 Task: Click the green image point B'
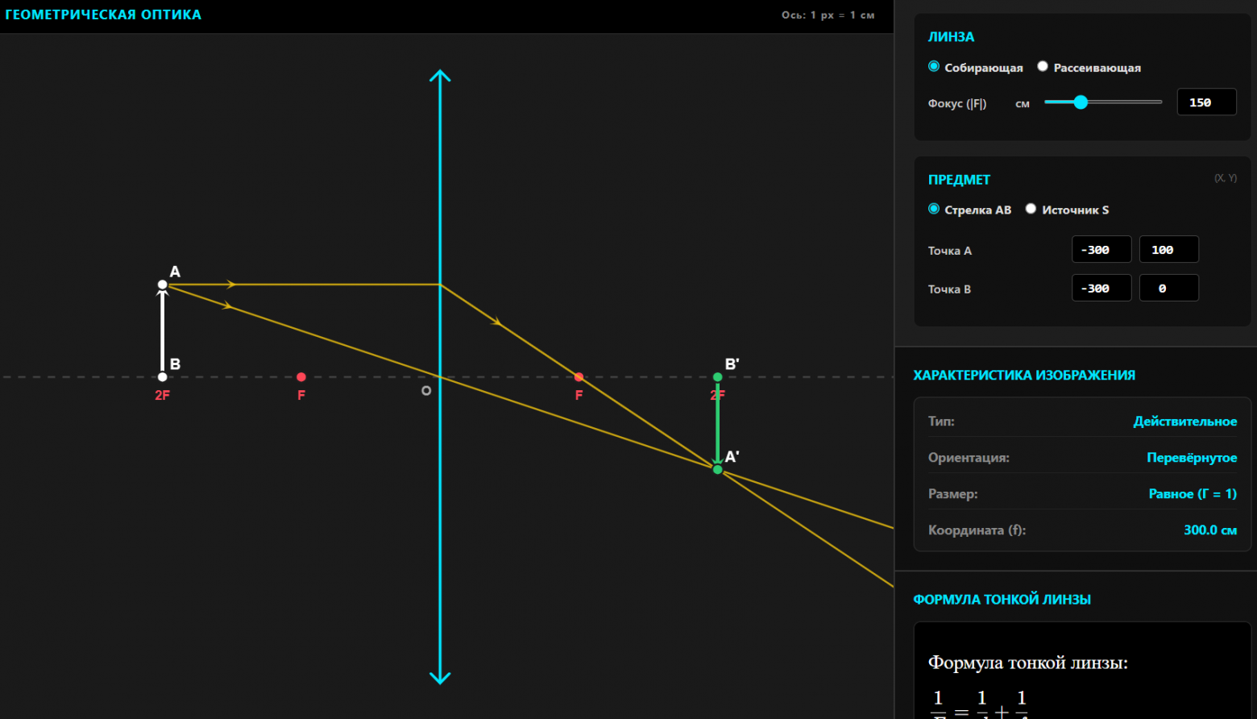[718, 377]
